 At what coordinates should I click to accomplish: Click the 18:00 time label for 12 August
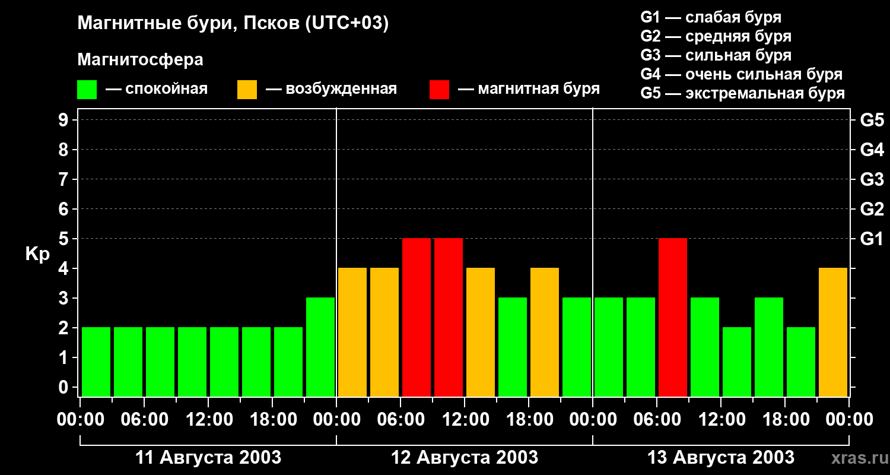(529, 420)
